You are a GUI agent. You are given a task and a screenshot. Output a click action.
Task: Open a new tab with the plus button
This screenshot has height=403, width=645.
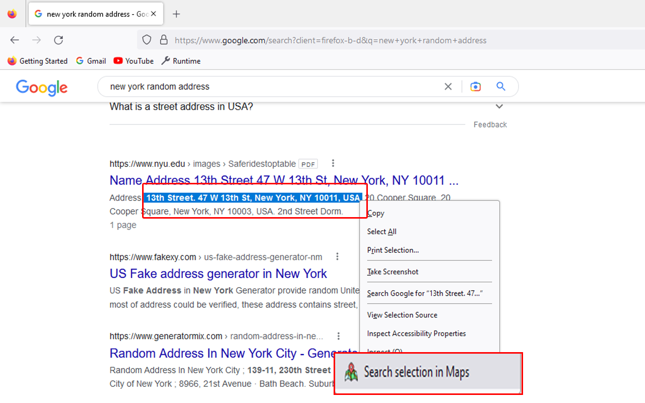pos(176,14)
